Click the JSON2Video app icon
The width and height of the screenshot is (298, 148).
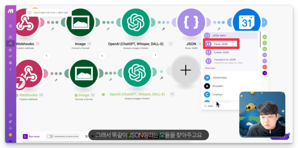click(207, 78)
